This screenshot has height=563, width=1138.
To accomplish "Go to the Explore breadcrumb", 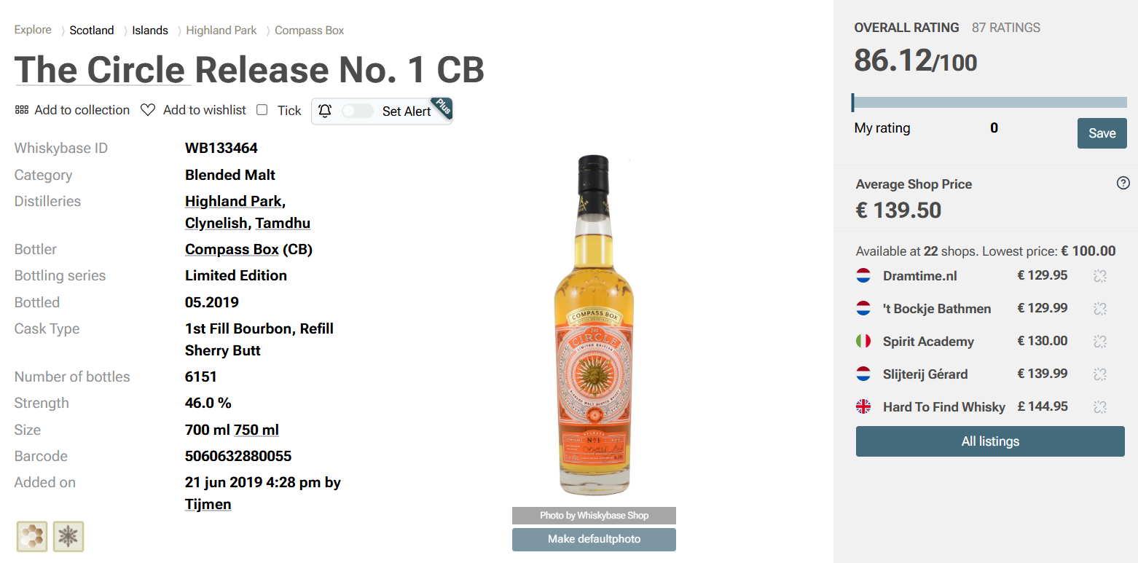I will click(33, 30).
